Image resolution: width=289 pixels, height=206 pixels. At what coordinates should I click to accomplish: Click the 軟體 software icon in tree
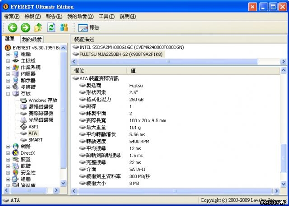tap(16, 166)
